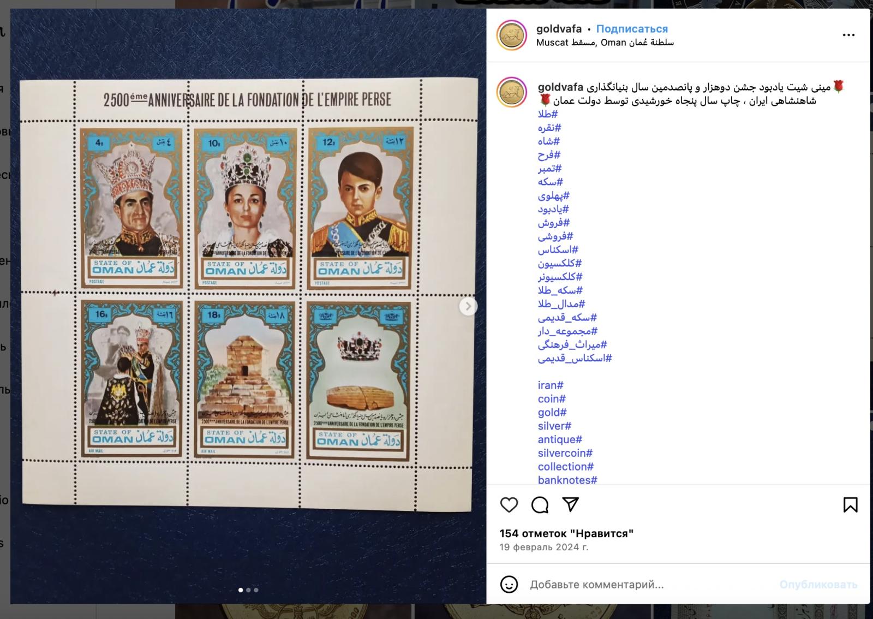Open the #banknotes hashtag
Image resolution: width=873 pixels, height=619 pixels.
tap(567, 480)
